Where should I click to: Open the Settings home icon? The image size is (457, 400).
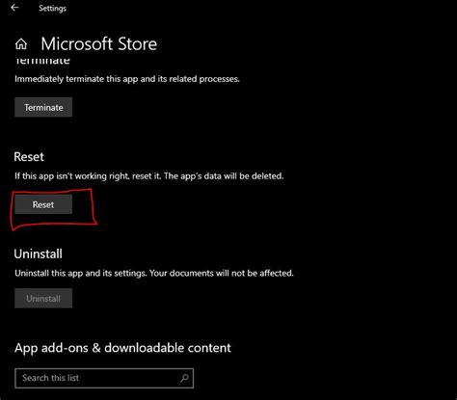pyautogui.click(x=21, y=44)
